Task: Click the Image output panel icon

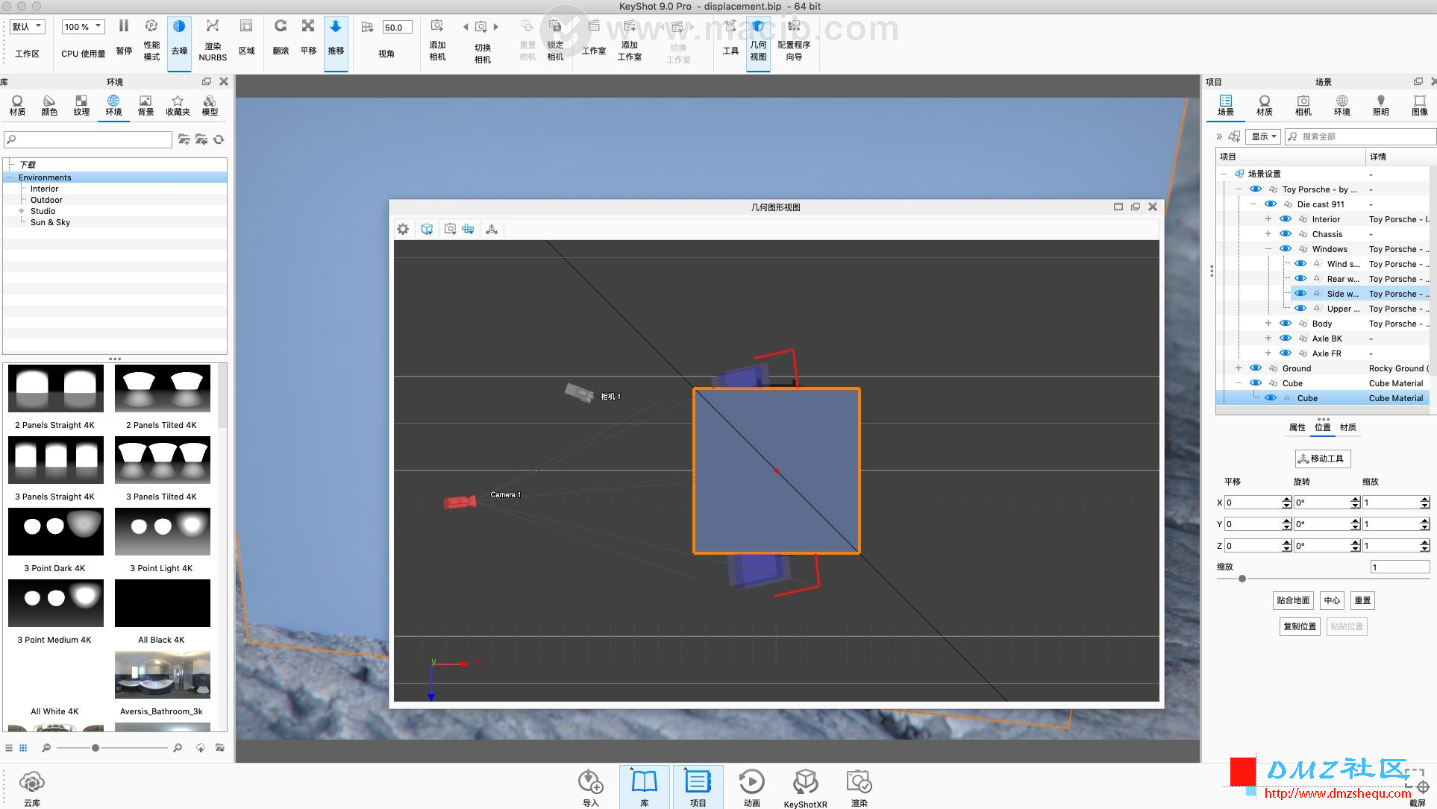Action: pos(1419,106)
